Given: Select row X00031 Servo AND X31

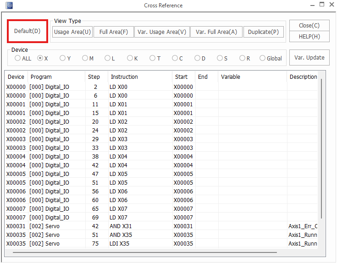Looking at the screenshot, I should (138, 226).
